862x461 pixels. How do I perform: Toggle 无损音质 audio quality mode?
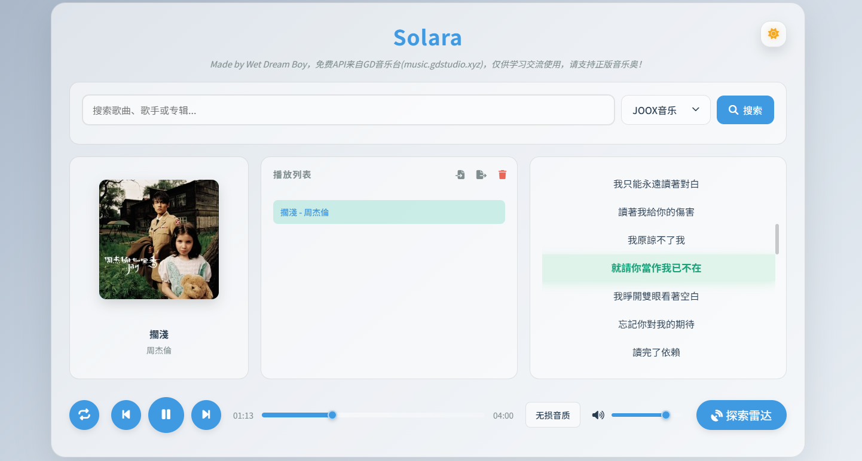(552, 414)
